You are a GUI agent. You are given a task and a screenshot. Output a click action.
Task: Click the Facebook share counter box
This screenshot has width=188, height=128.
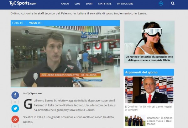coord(15,102)
